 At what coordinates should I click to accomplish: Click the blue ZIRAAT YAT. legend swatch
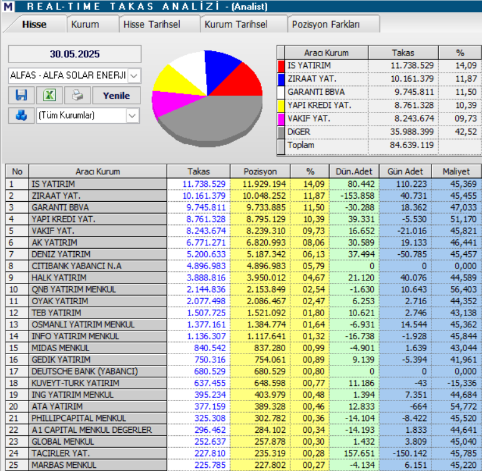[x=281, y=79]
